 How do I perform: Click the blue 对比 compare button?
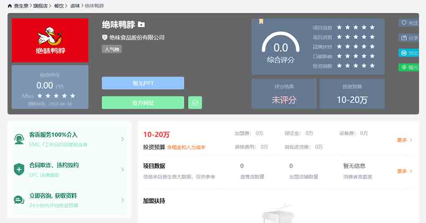[x=409, y=53]
